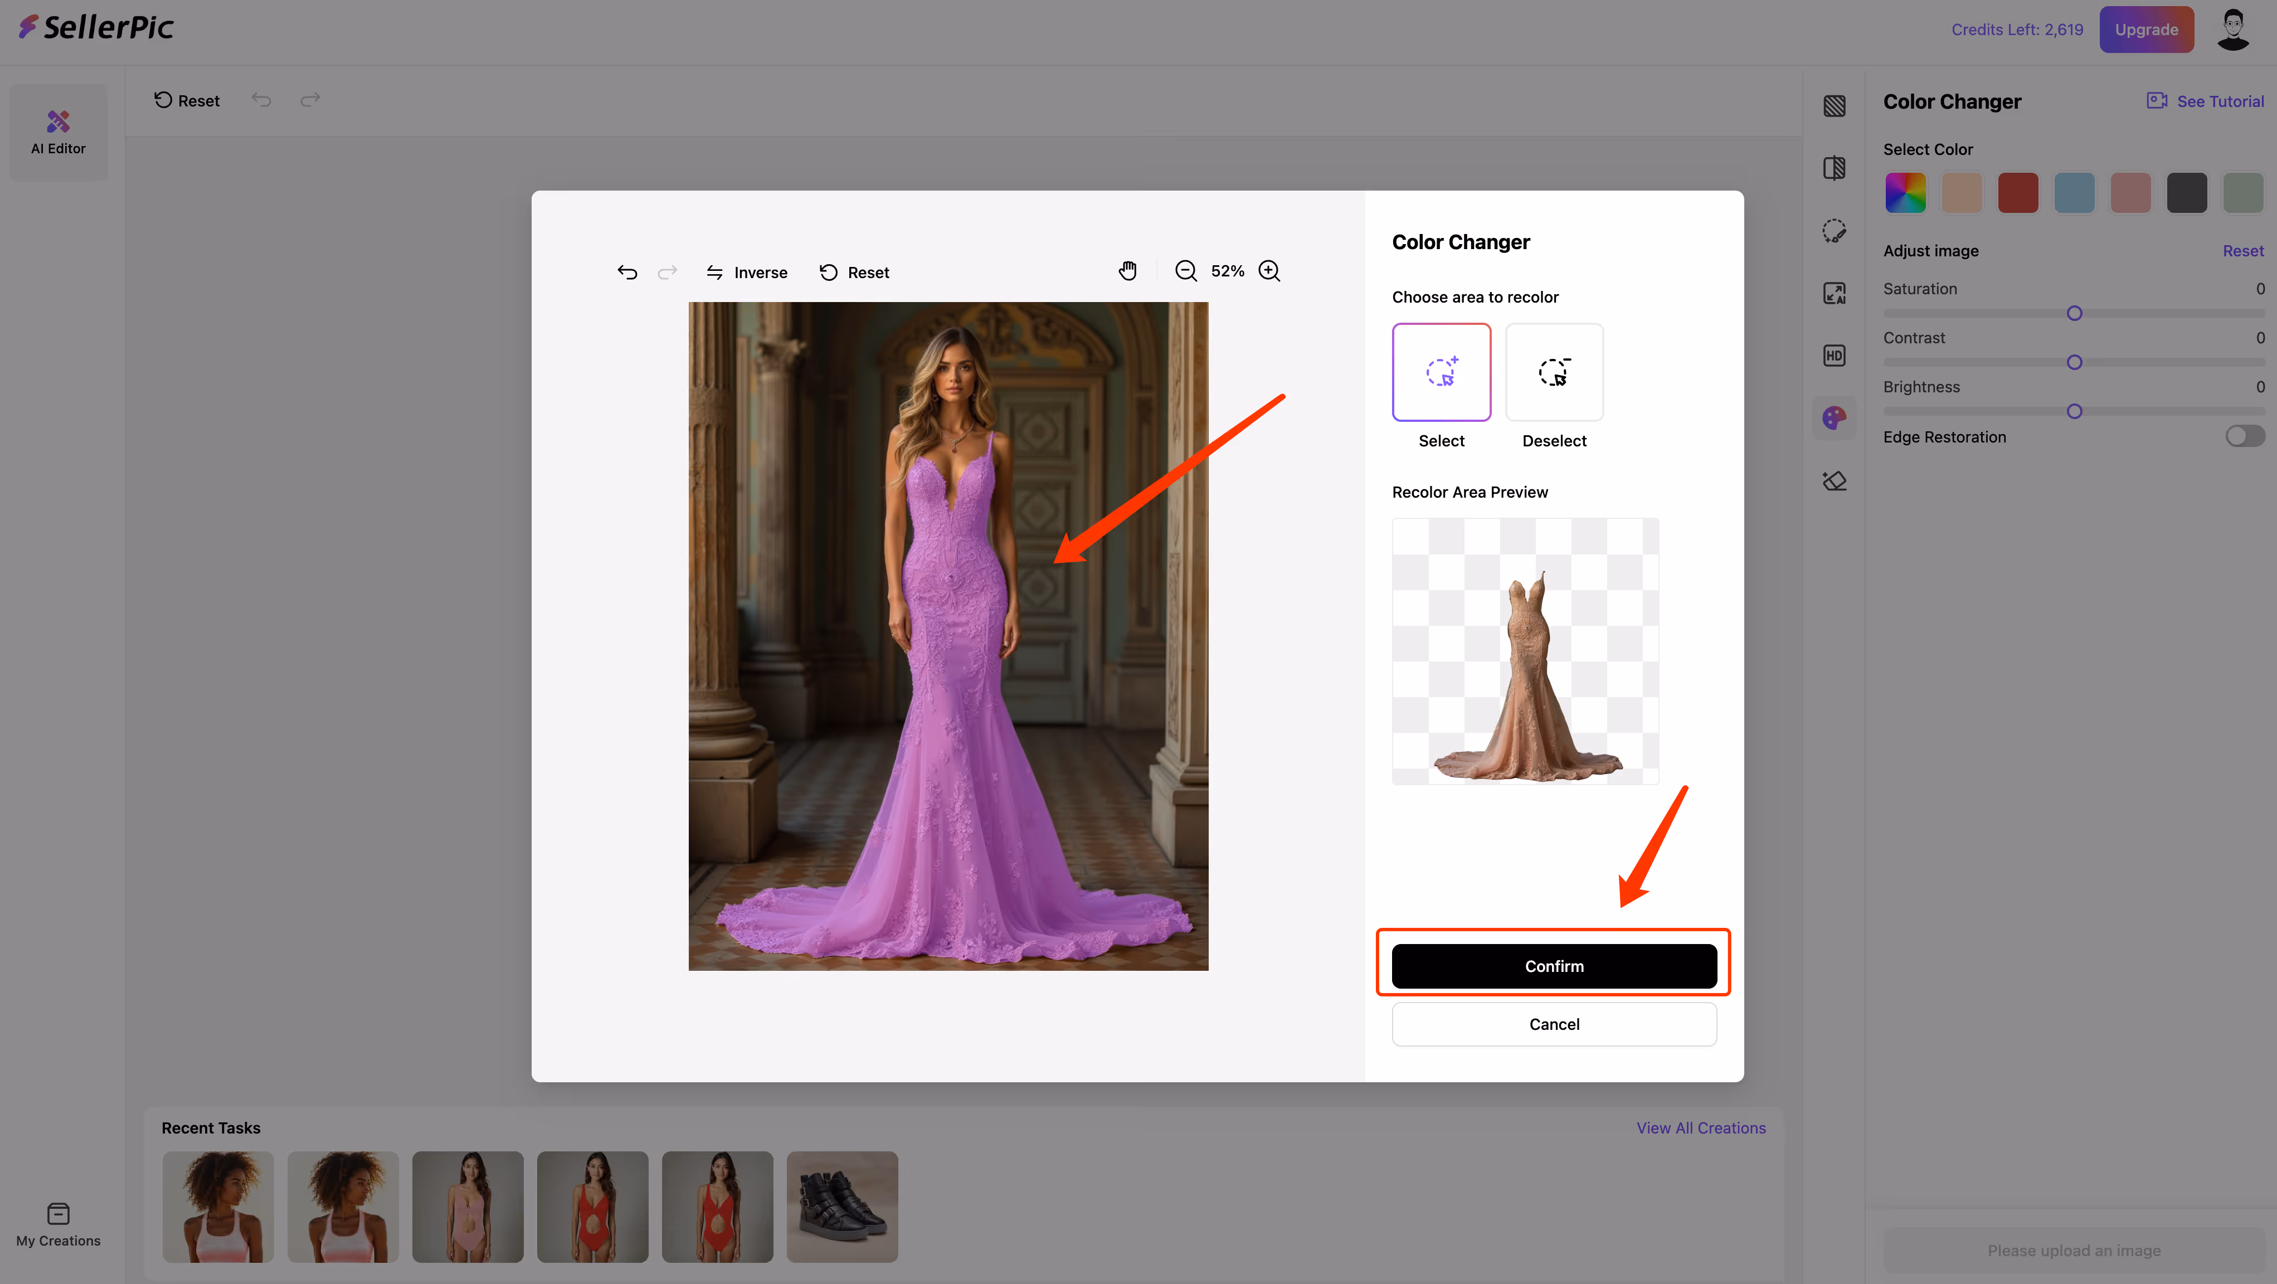This screenshot has height=1284, width=2277.
Task: Open View All Creations link
Action: (x=1700, y=1127)
